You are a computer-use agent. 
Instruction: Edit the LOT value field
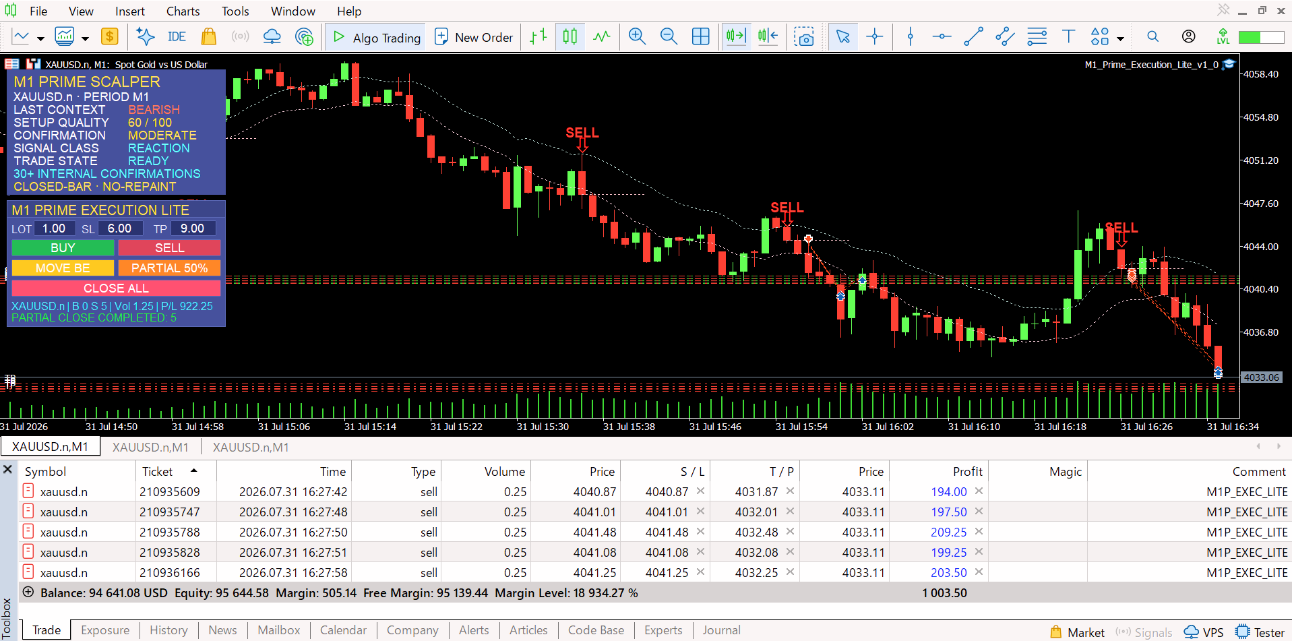pyautogui.click(x=54, y=228)
